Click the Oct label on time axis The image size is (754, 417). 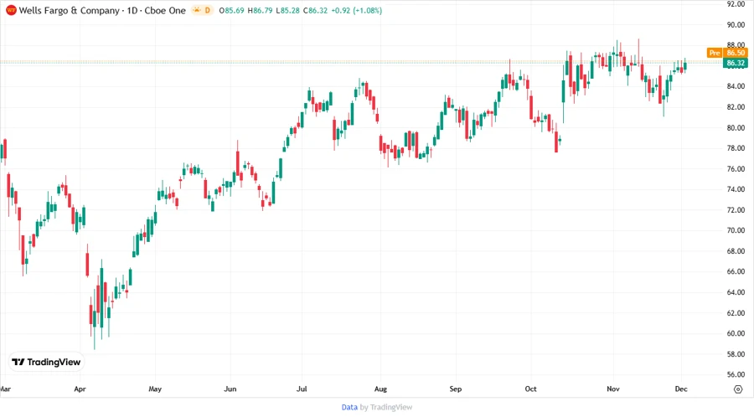tap(530, 389)
